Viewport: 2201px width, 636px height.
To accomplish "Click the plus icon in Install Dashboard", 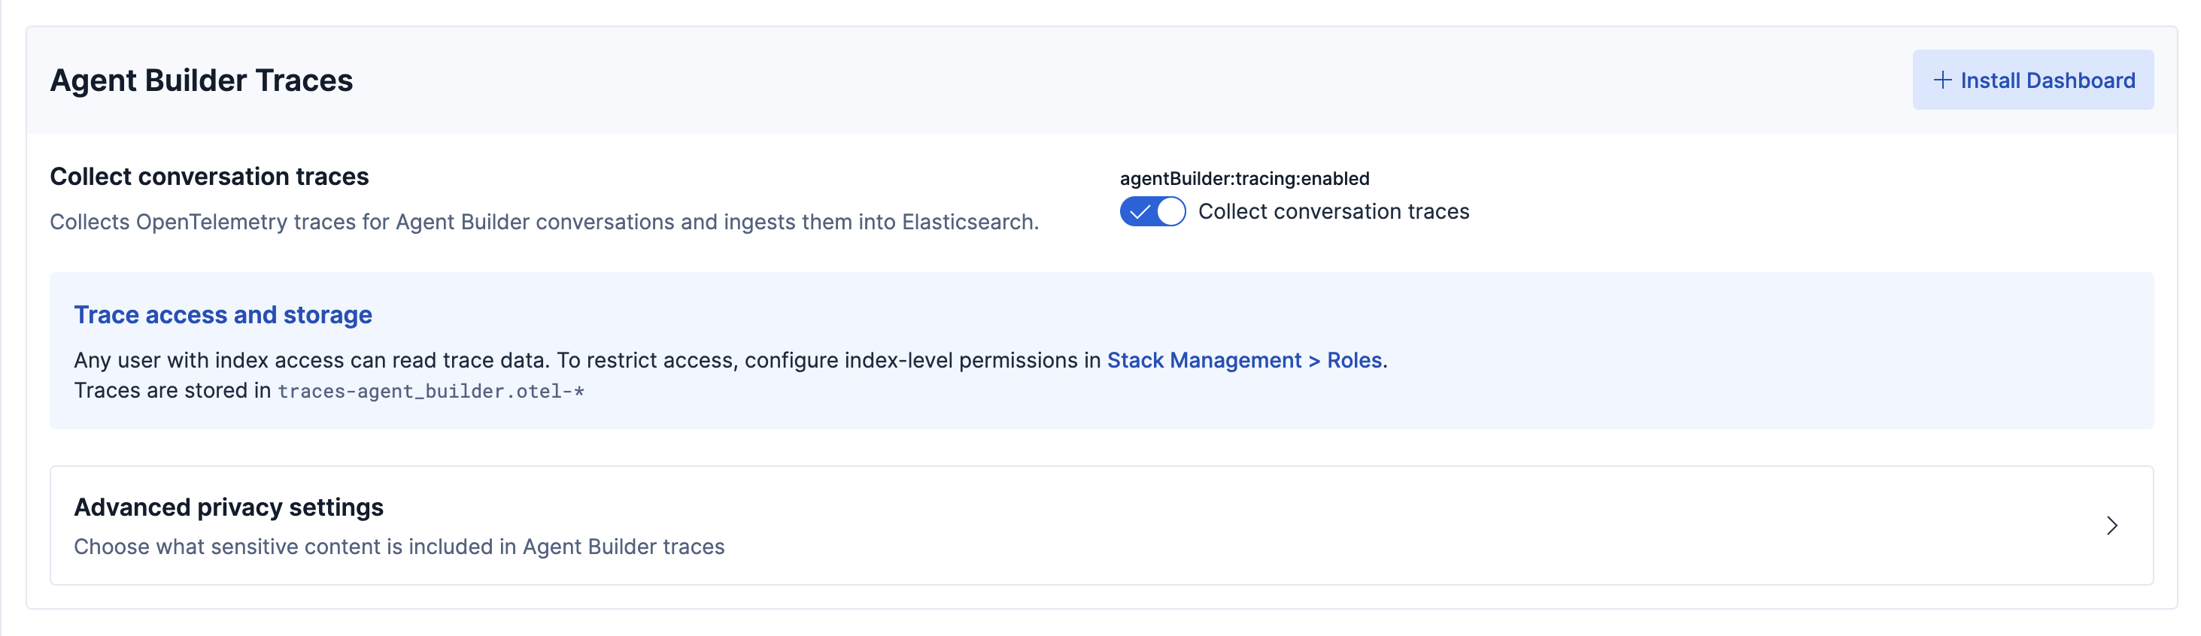I will click(1941, 80).
